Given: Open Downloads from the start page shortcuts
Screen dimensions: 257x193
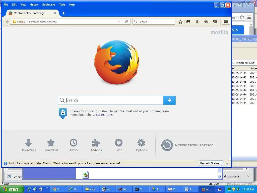Looking at the screenshot, I should 28,145.
